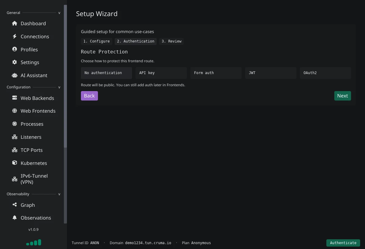Click the Observations bell icon
Screen dimensions: 365x249
tap(15, 218)
